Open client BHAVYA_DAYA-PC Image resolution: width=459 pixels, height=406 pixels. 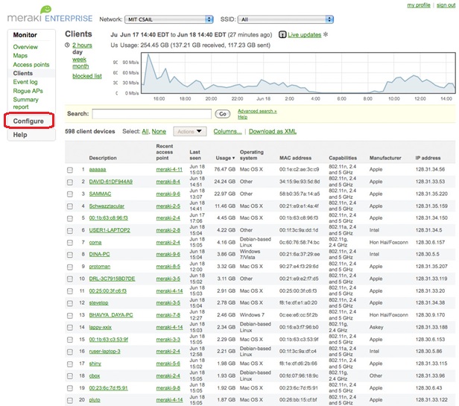click(x=111, y=315)
